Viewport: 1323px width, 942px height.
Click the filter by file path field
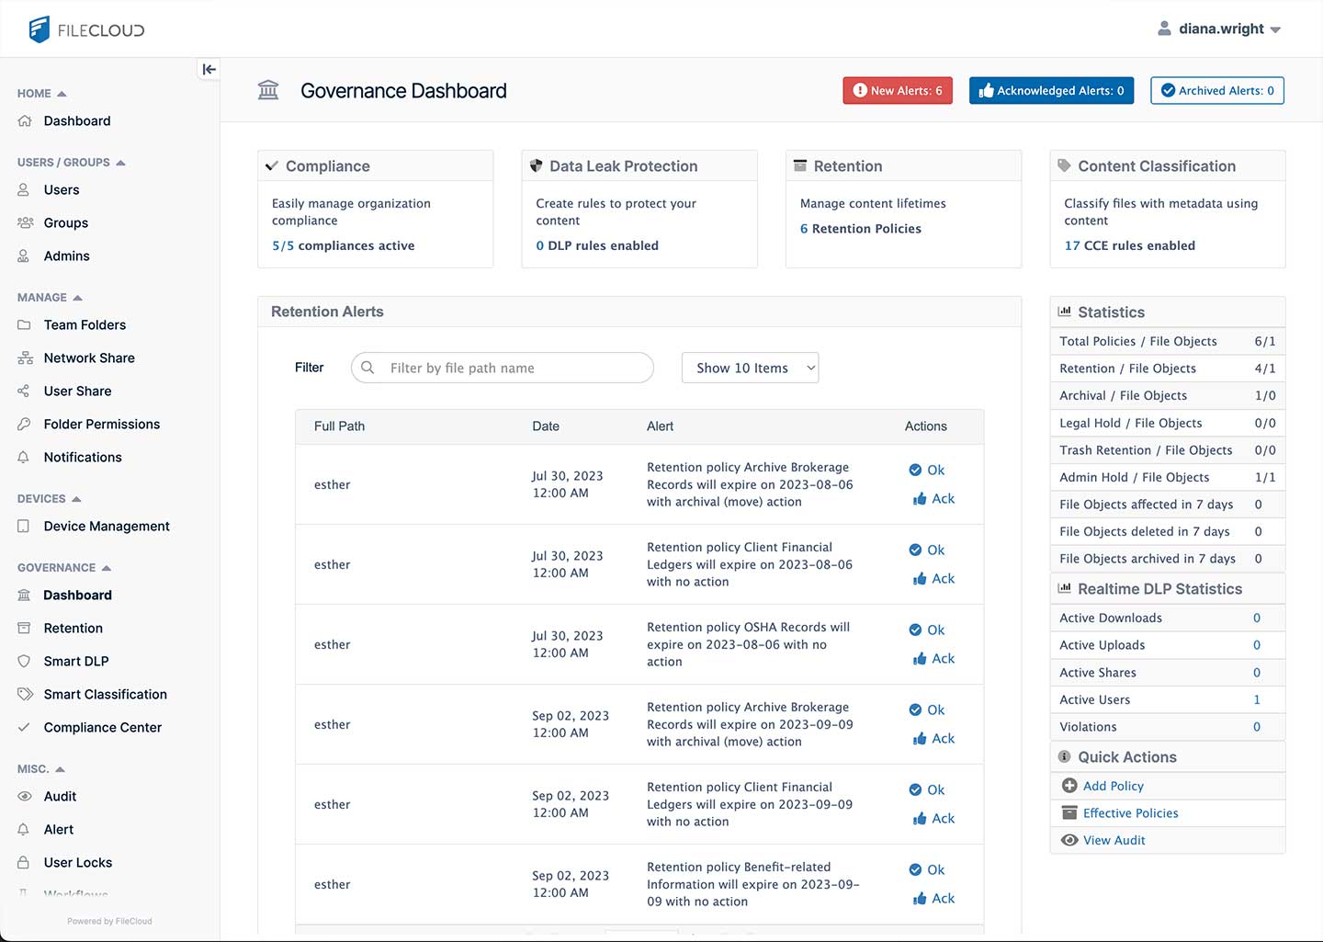[x=502, y=368]
